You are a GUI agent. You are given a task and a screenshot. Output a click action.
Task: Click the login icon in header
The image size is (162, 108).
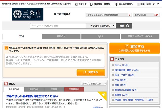click(x=76, y=4)
